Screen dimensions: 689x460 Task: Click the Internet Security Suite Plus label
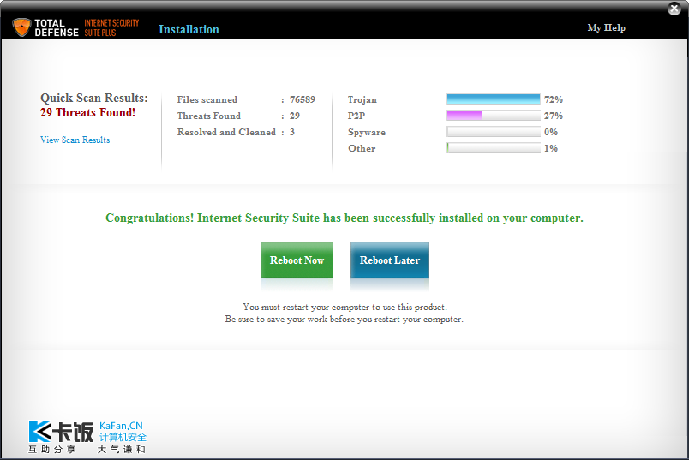[111, 27]
